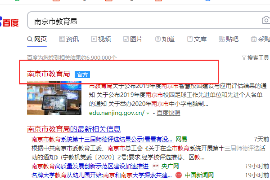Click the 中国新闻网 red logo icon

coord(179,175)
